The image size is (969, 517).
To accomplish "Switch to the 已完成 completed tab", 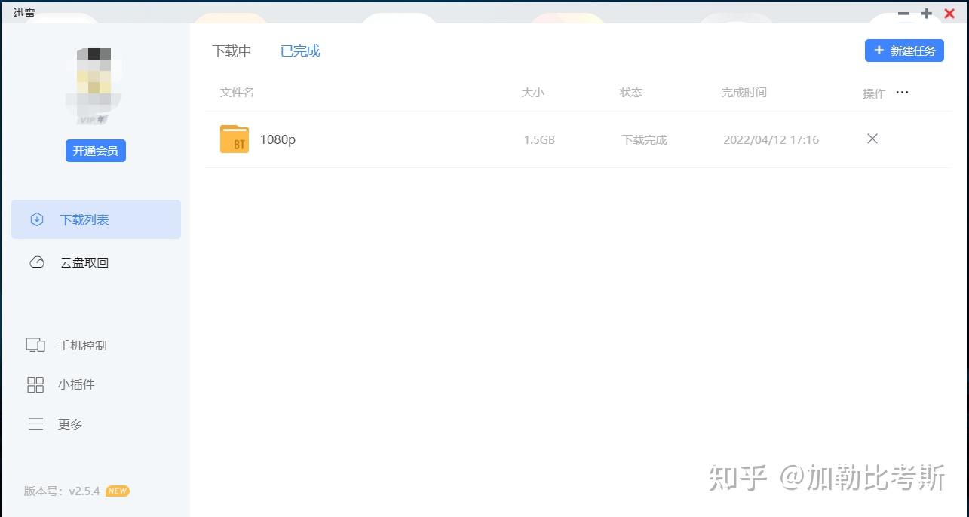I will (299, 50).
